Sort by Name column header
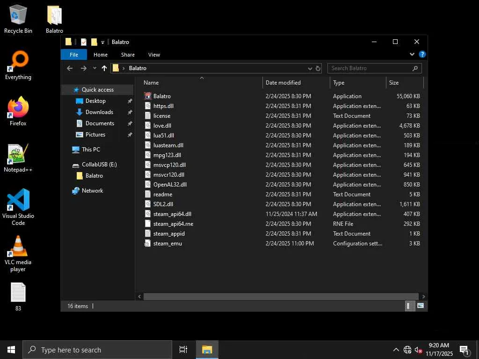This screenshot has width=479, height=359. click(x=202, y=83)
